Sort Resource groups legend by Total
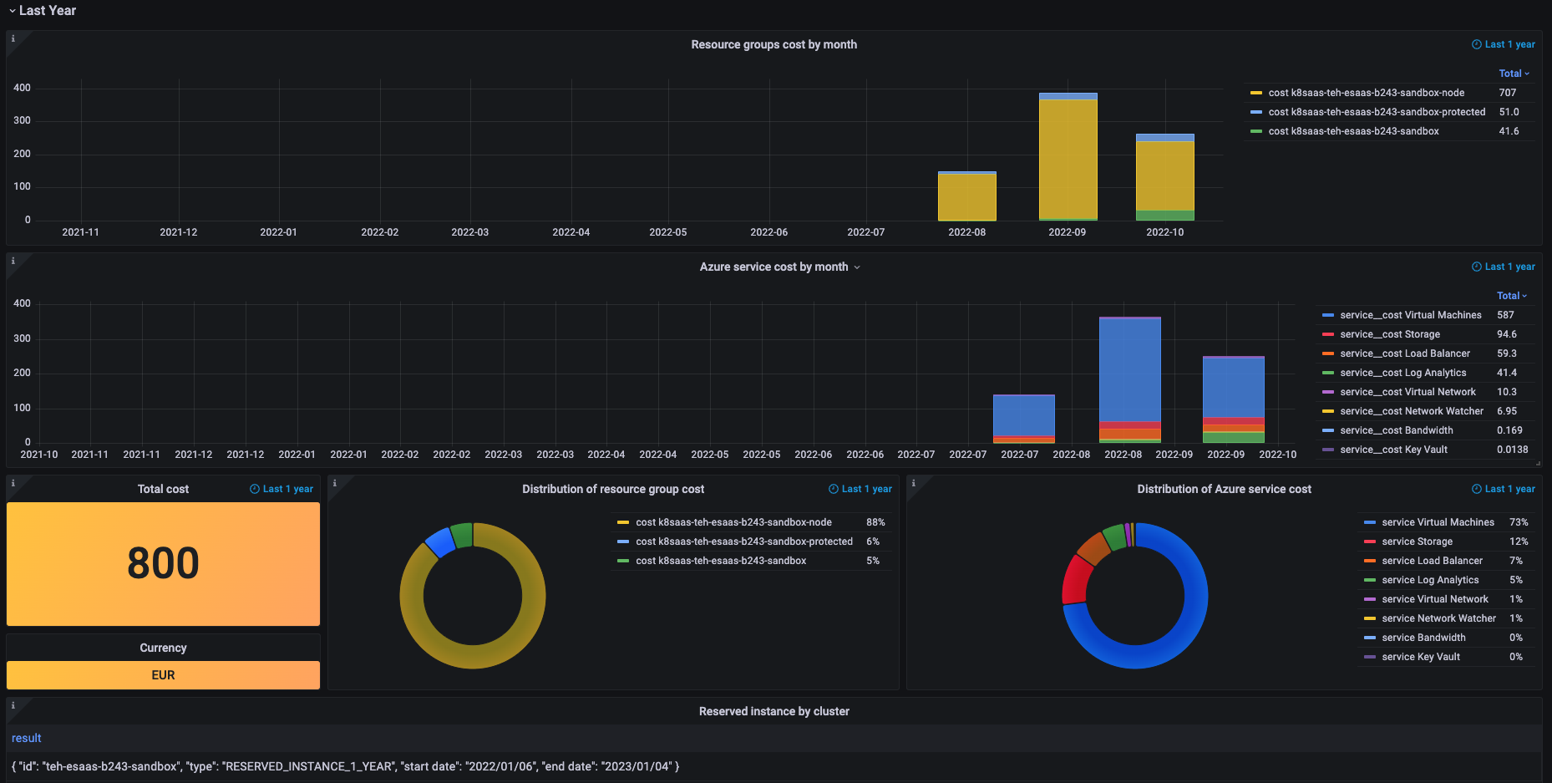The image size is (1552, 783). point(1514,74)
